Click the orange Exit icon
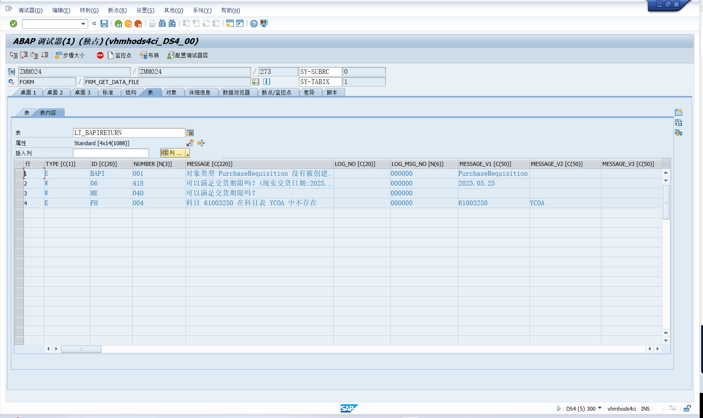The width and height of the screenshot is (703, 418). (x=128, y=24)
